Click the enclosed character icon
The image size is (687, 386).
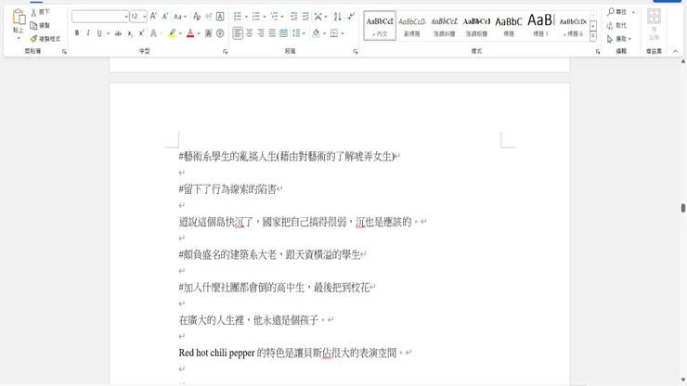point(220,33)
